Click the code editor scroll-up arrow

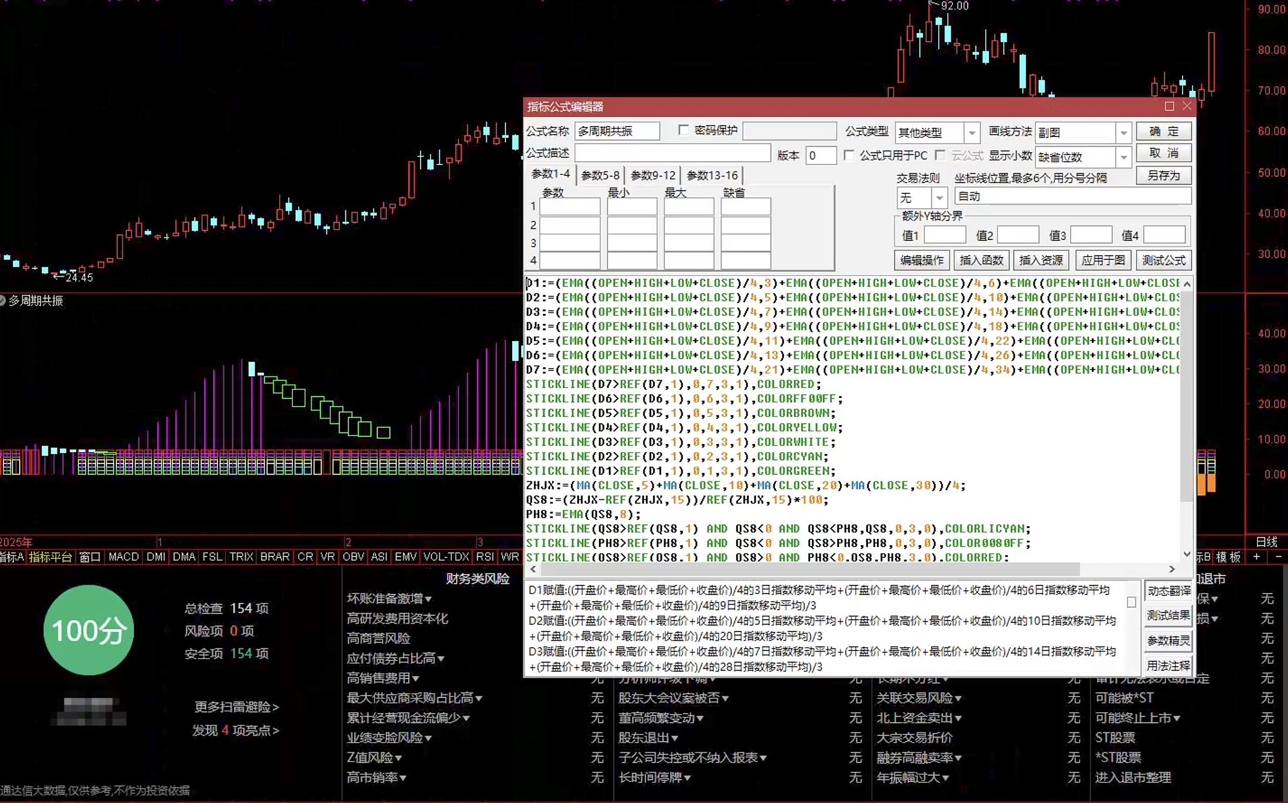1187,284
